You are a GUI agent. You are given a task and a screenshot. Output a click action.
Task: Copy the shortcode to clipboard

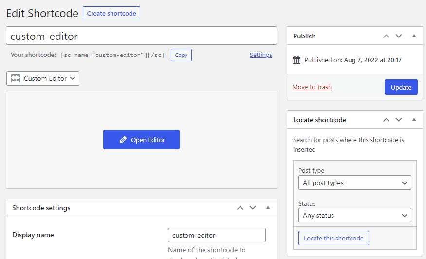tap(181, 55)
